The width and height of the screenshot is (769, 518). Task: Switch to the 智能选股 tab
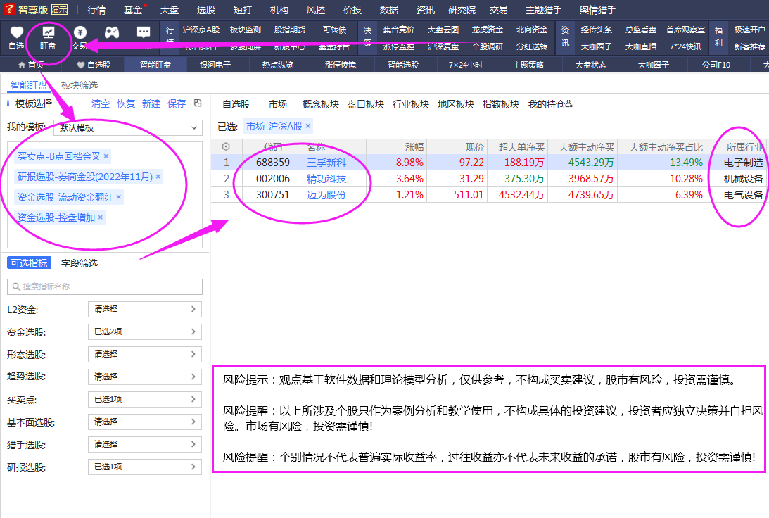[x=403, y=65]
